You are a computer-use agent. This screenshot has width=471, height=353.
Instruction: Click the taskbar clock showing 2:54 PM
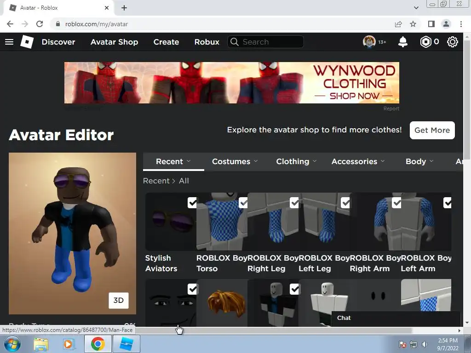click(x=448, y=344)
